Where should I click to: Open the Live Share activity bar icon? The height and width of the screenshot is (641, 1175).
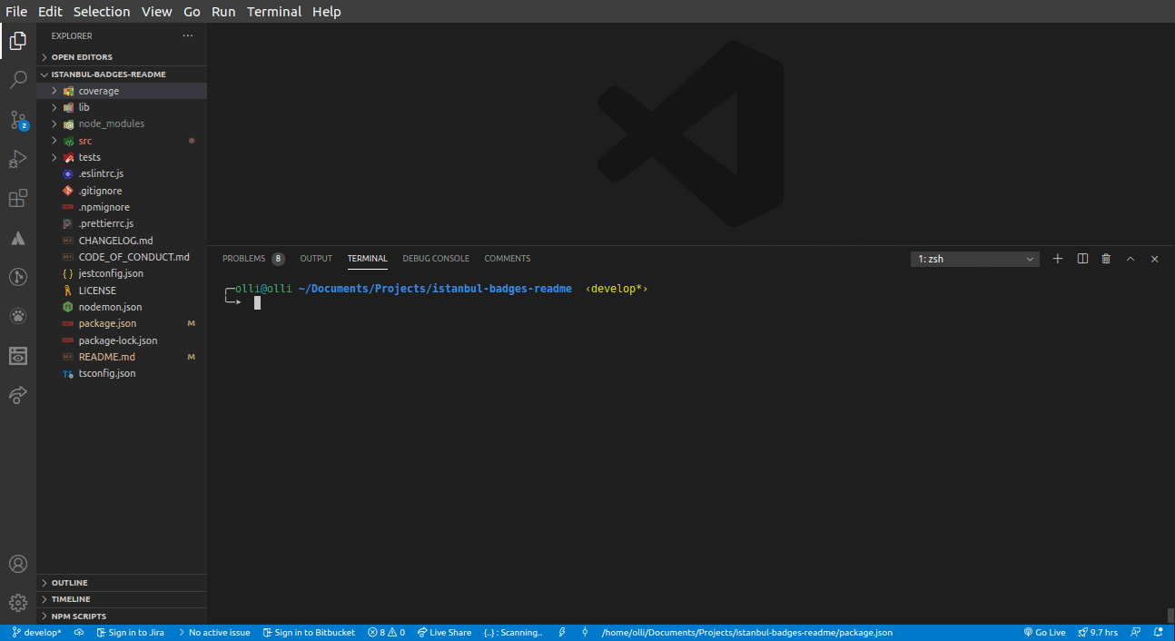(x=18, y=395)
